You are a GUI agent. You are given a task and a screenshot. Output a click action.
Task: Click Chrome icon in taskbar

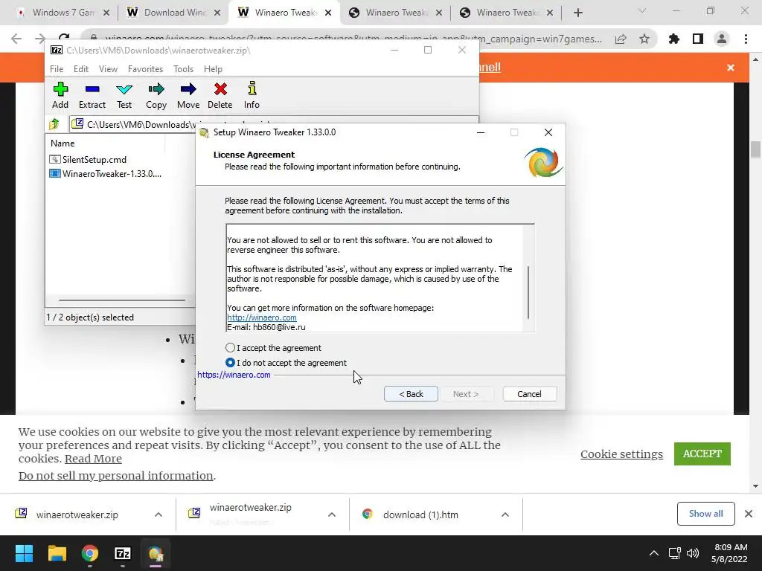[x=90, y=553]
